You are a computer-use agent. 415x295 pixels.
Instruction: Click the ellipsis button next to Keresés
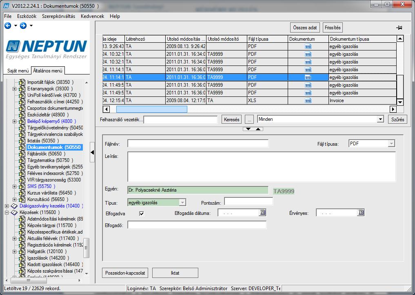point(249,119)
